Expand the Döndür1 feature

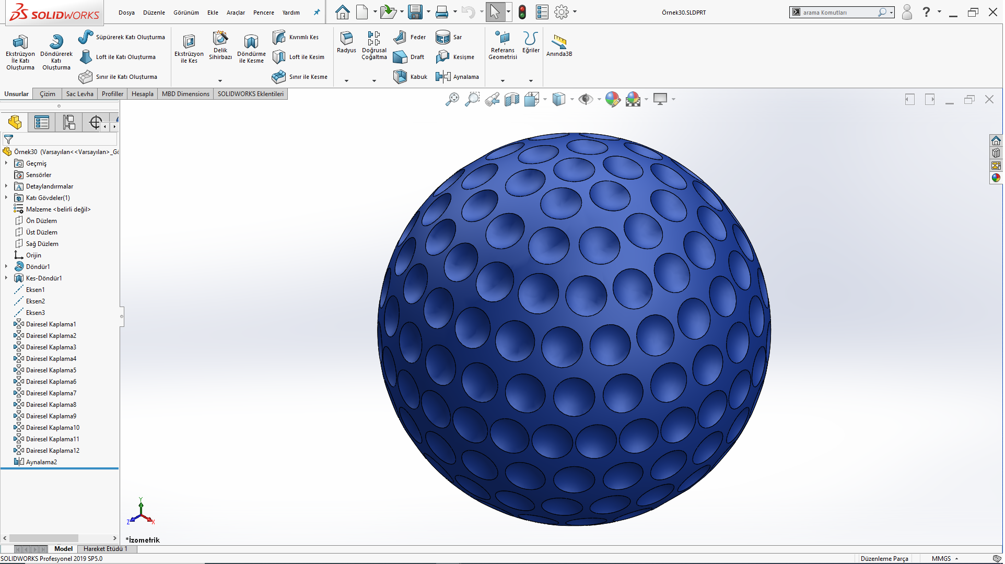(6, 267)
